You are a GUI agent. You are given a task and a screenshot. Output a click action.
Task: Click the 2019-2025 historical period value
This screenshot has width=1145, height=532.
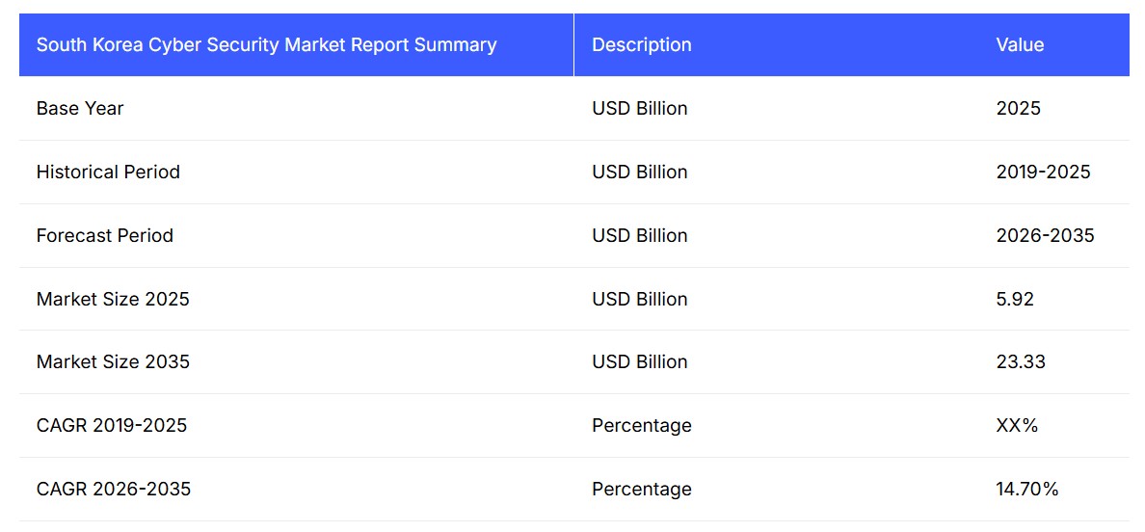tap(1043, 173)
